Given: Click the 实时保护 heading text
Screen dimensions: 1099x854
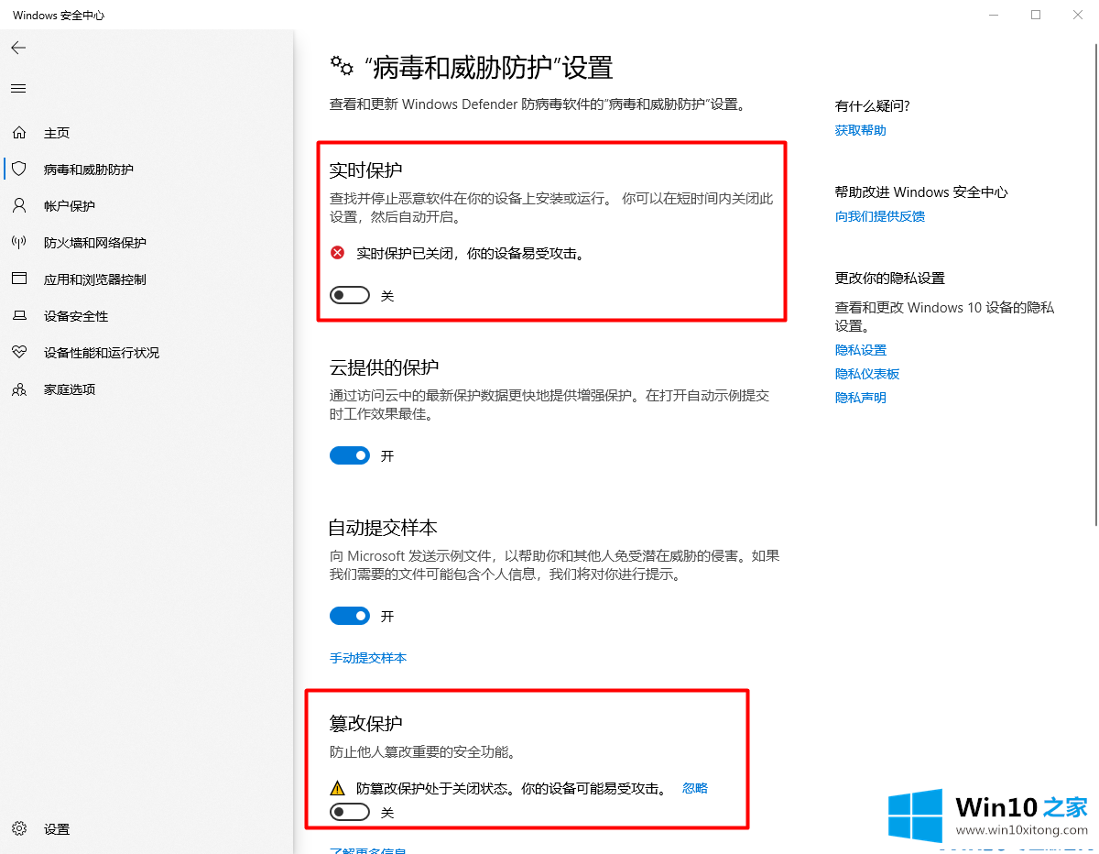Looking at the screenshot, I should pos(365,170).
